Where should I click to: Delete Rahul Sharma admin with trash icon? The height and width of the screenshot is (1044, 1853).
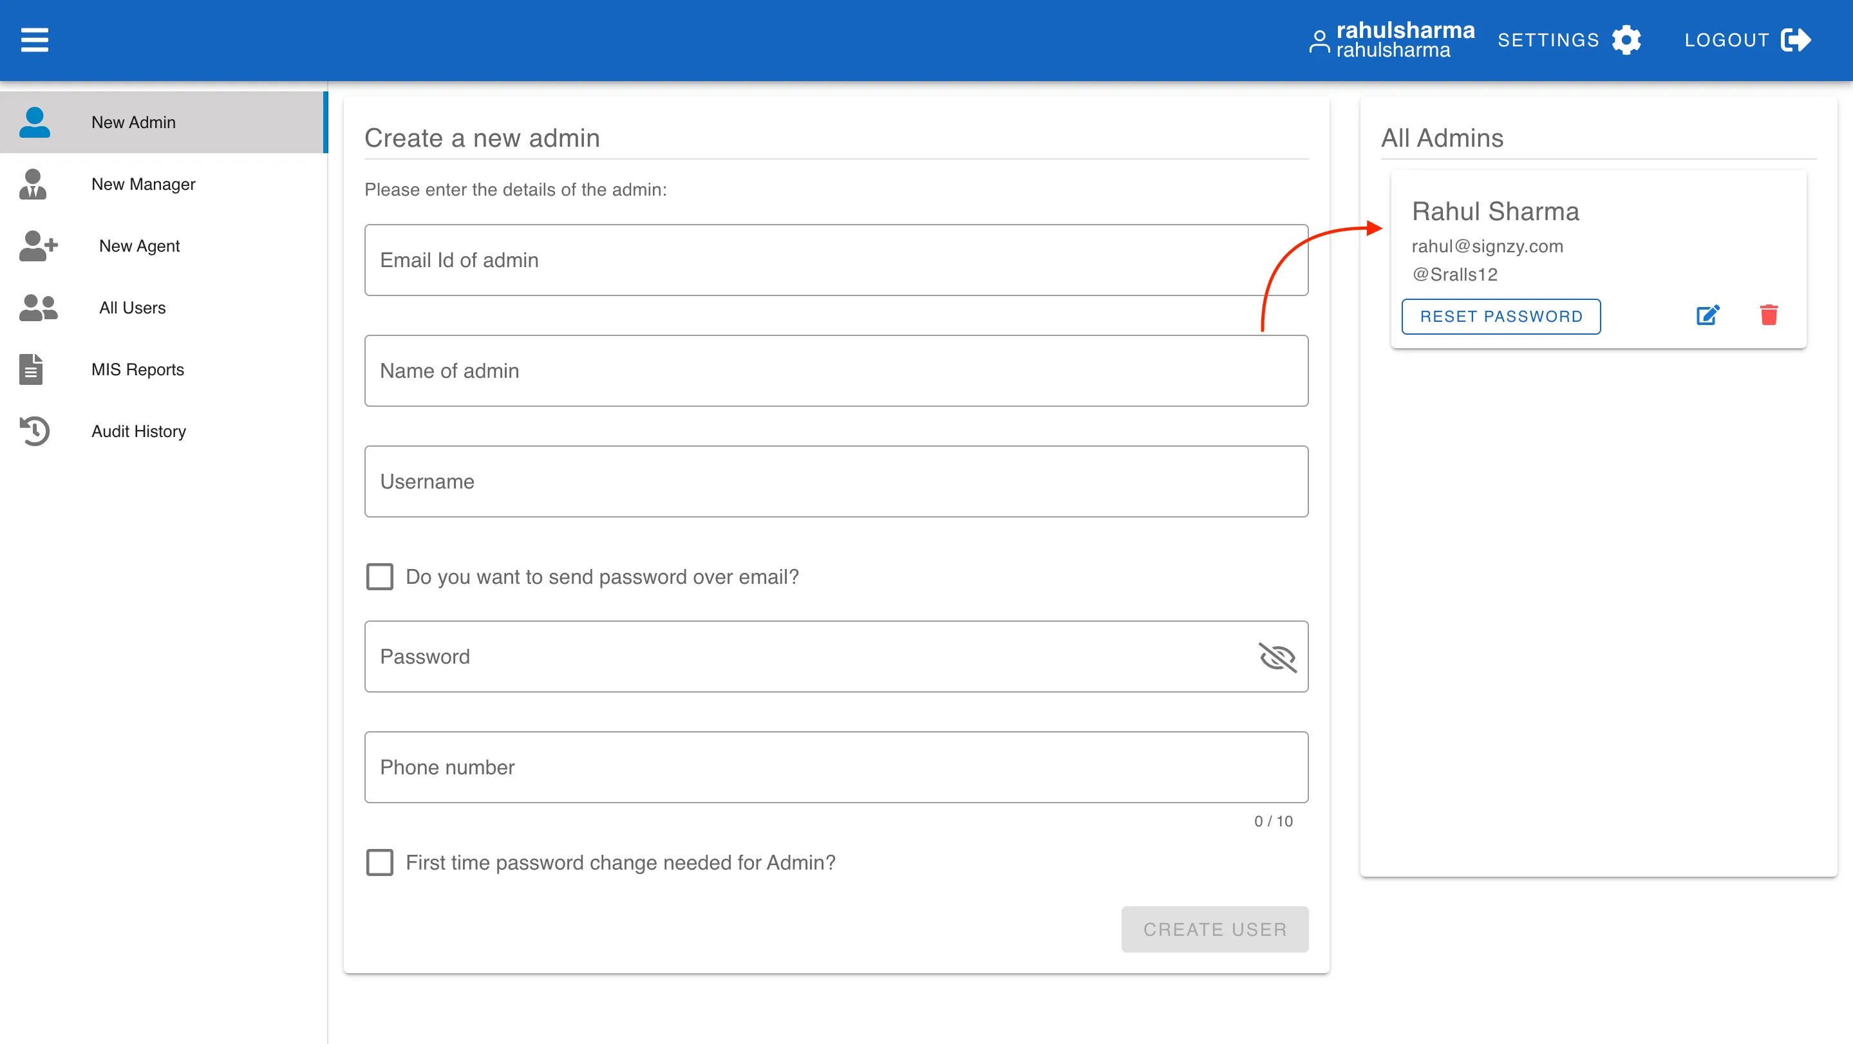coord(1769,315)
